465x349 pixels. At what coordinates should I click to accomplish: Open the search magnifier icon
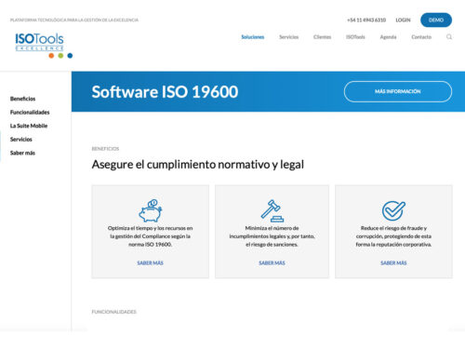[449, 37]
